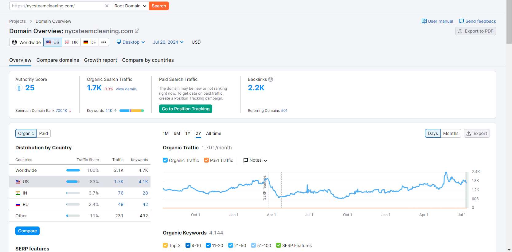Click the India flag in country distribution
The image size is (512, 252).
point(18,193)
